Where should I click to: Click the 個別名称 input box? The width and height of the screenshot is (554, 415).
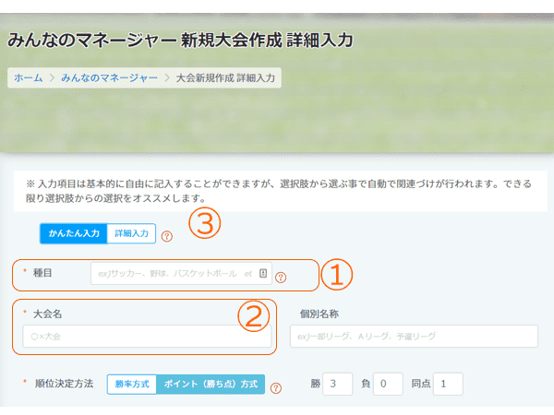pos(414,337)
